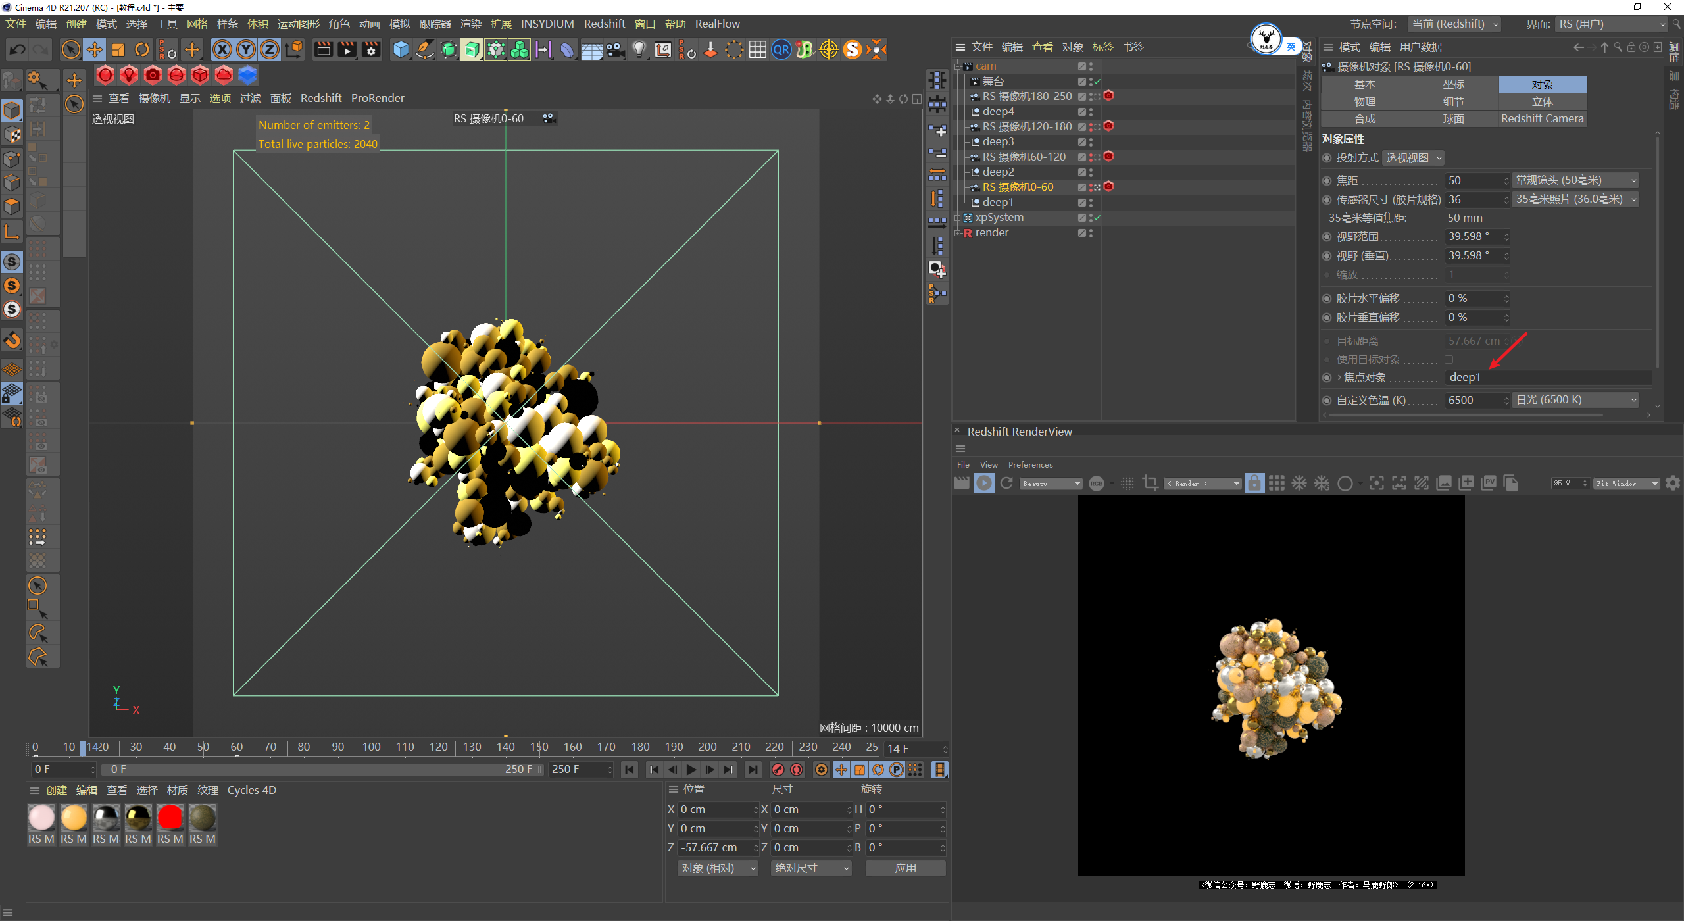Open the 界面 layout dropdown

(1611, 24)
